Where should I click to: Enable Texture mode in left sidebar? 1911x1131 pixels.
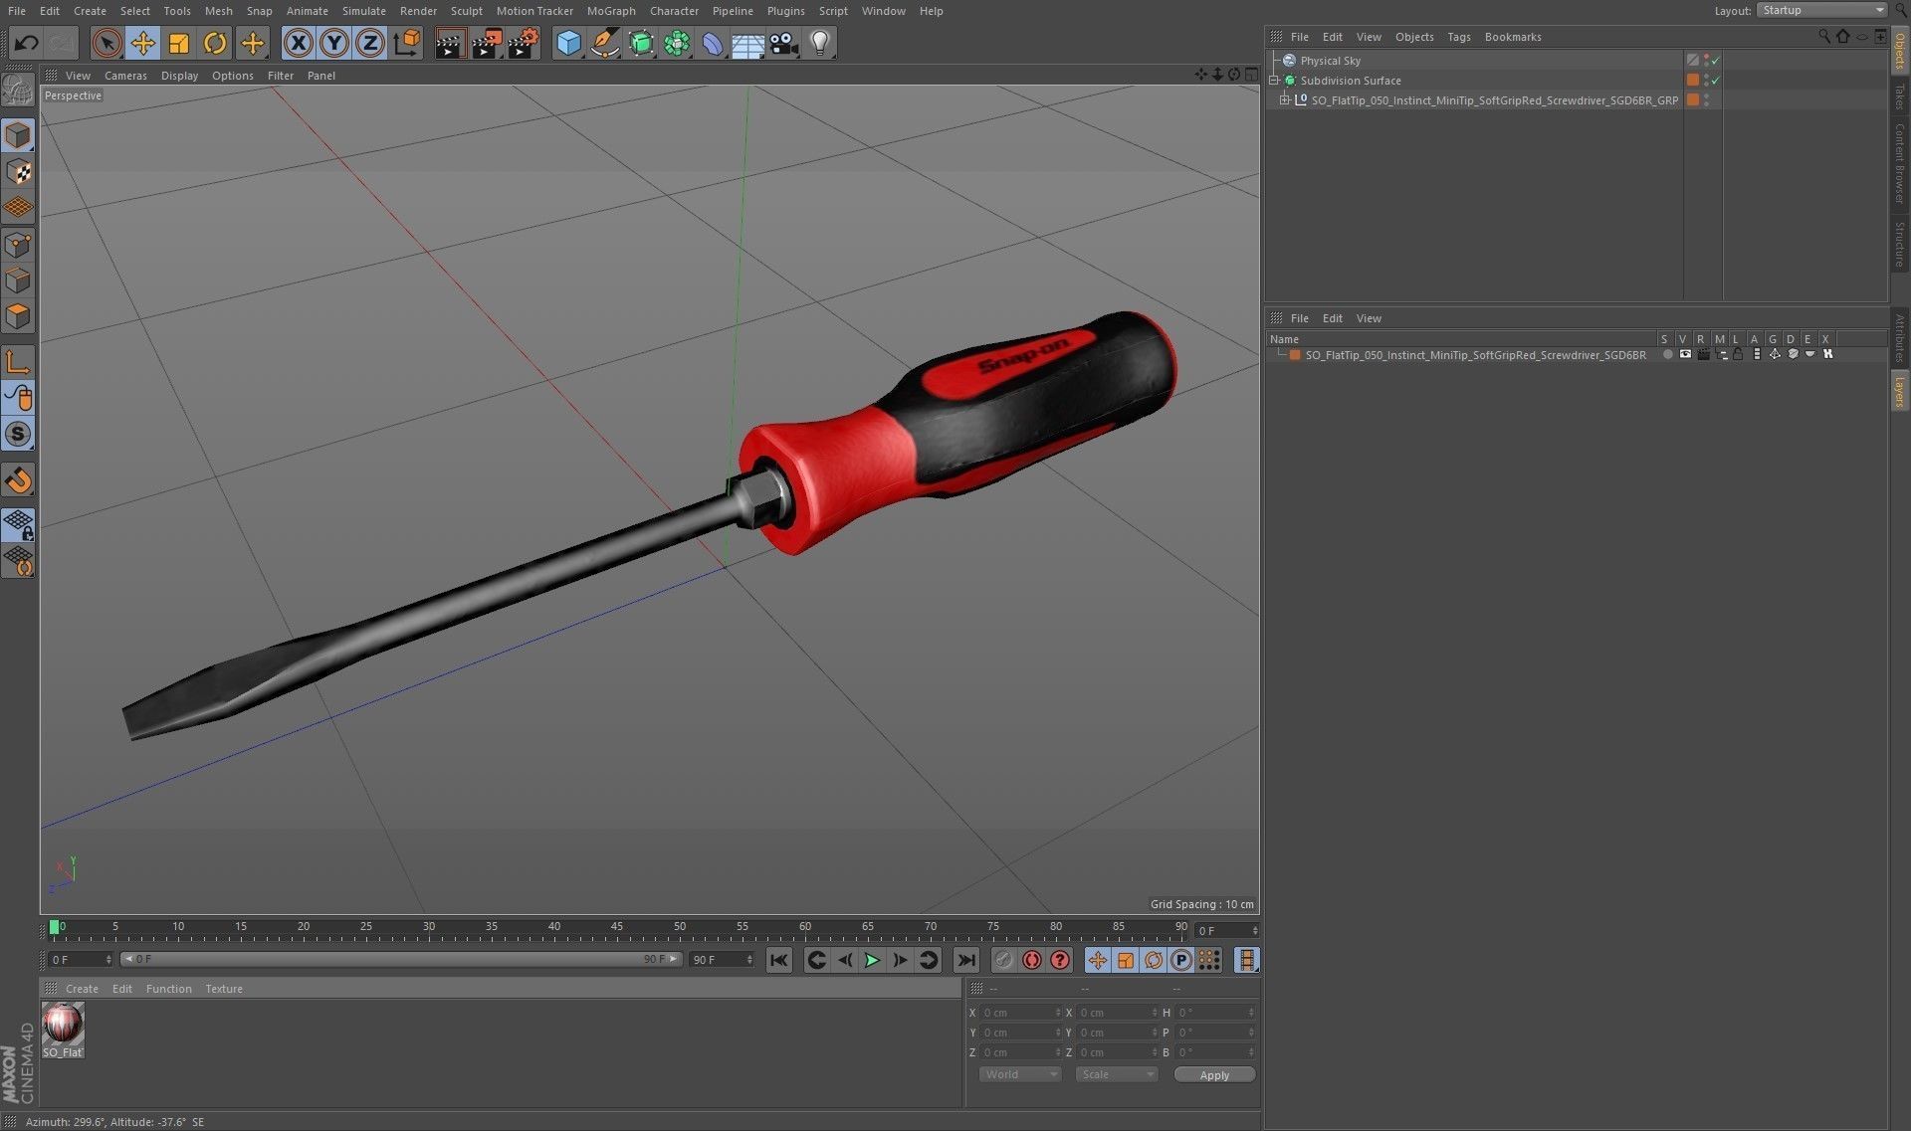(18, 171)
